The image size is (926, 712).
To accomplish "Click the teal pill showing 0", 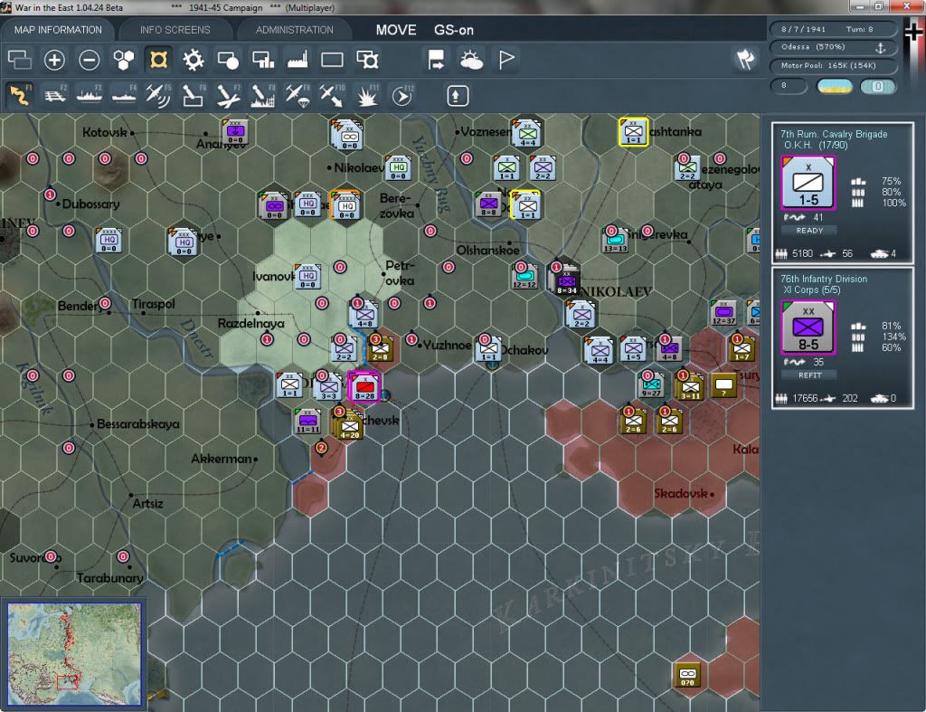I will click(878, 87).
